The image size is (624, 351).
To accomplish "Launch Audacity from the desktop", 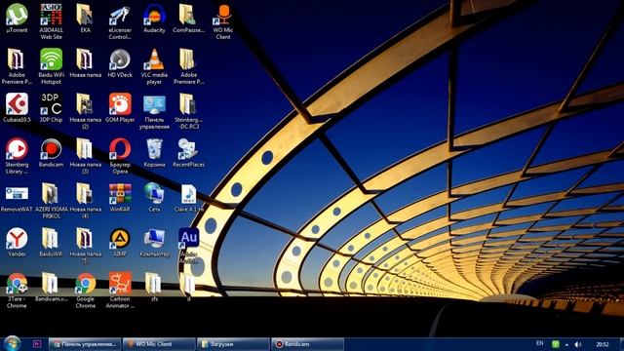I will pos(154,19).
